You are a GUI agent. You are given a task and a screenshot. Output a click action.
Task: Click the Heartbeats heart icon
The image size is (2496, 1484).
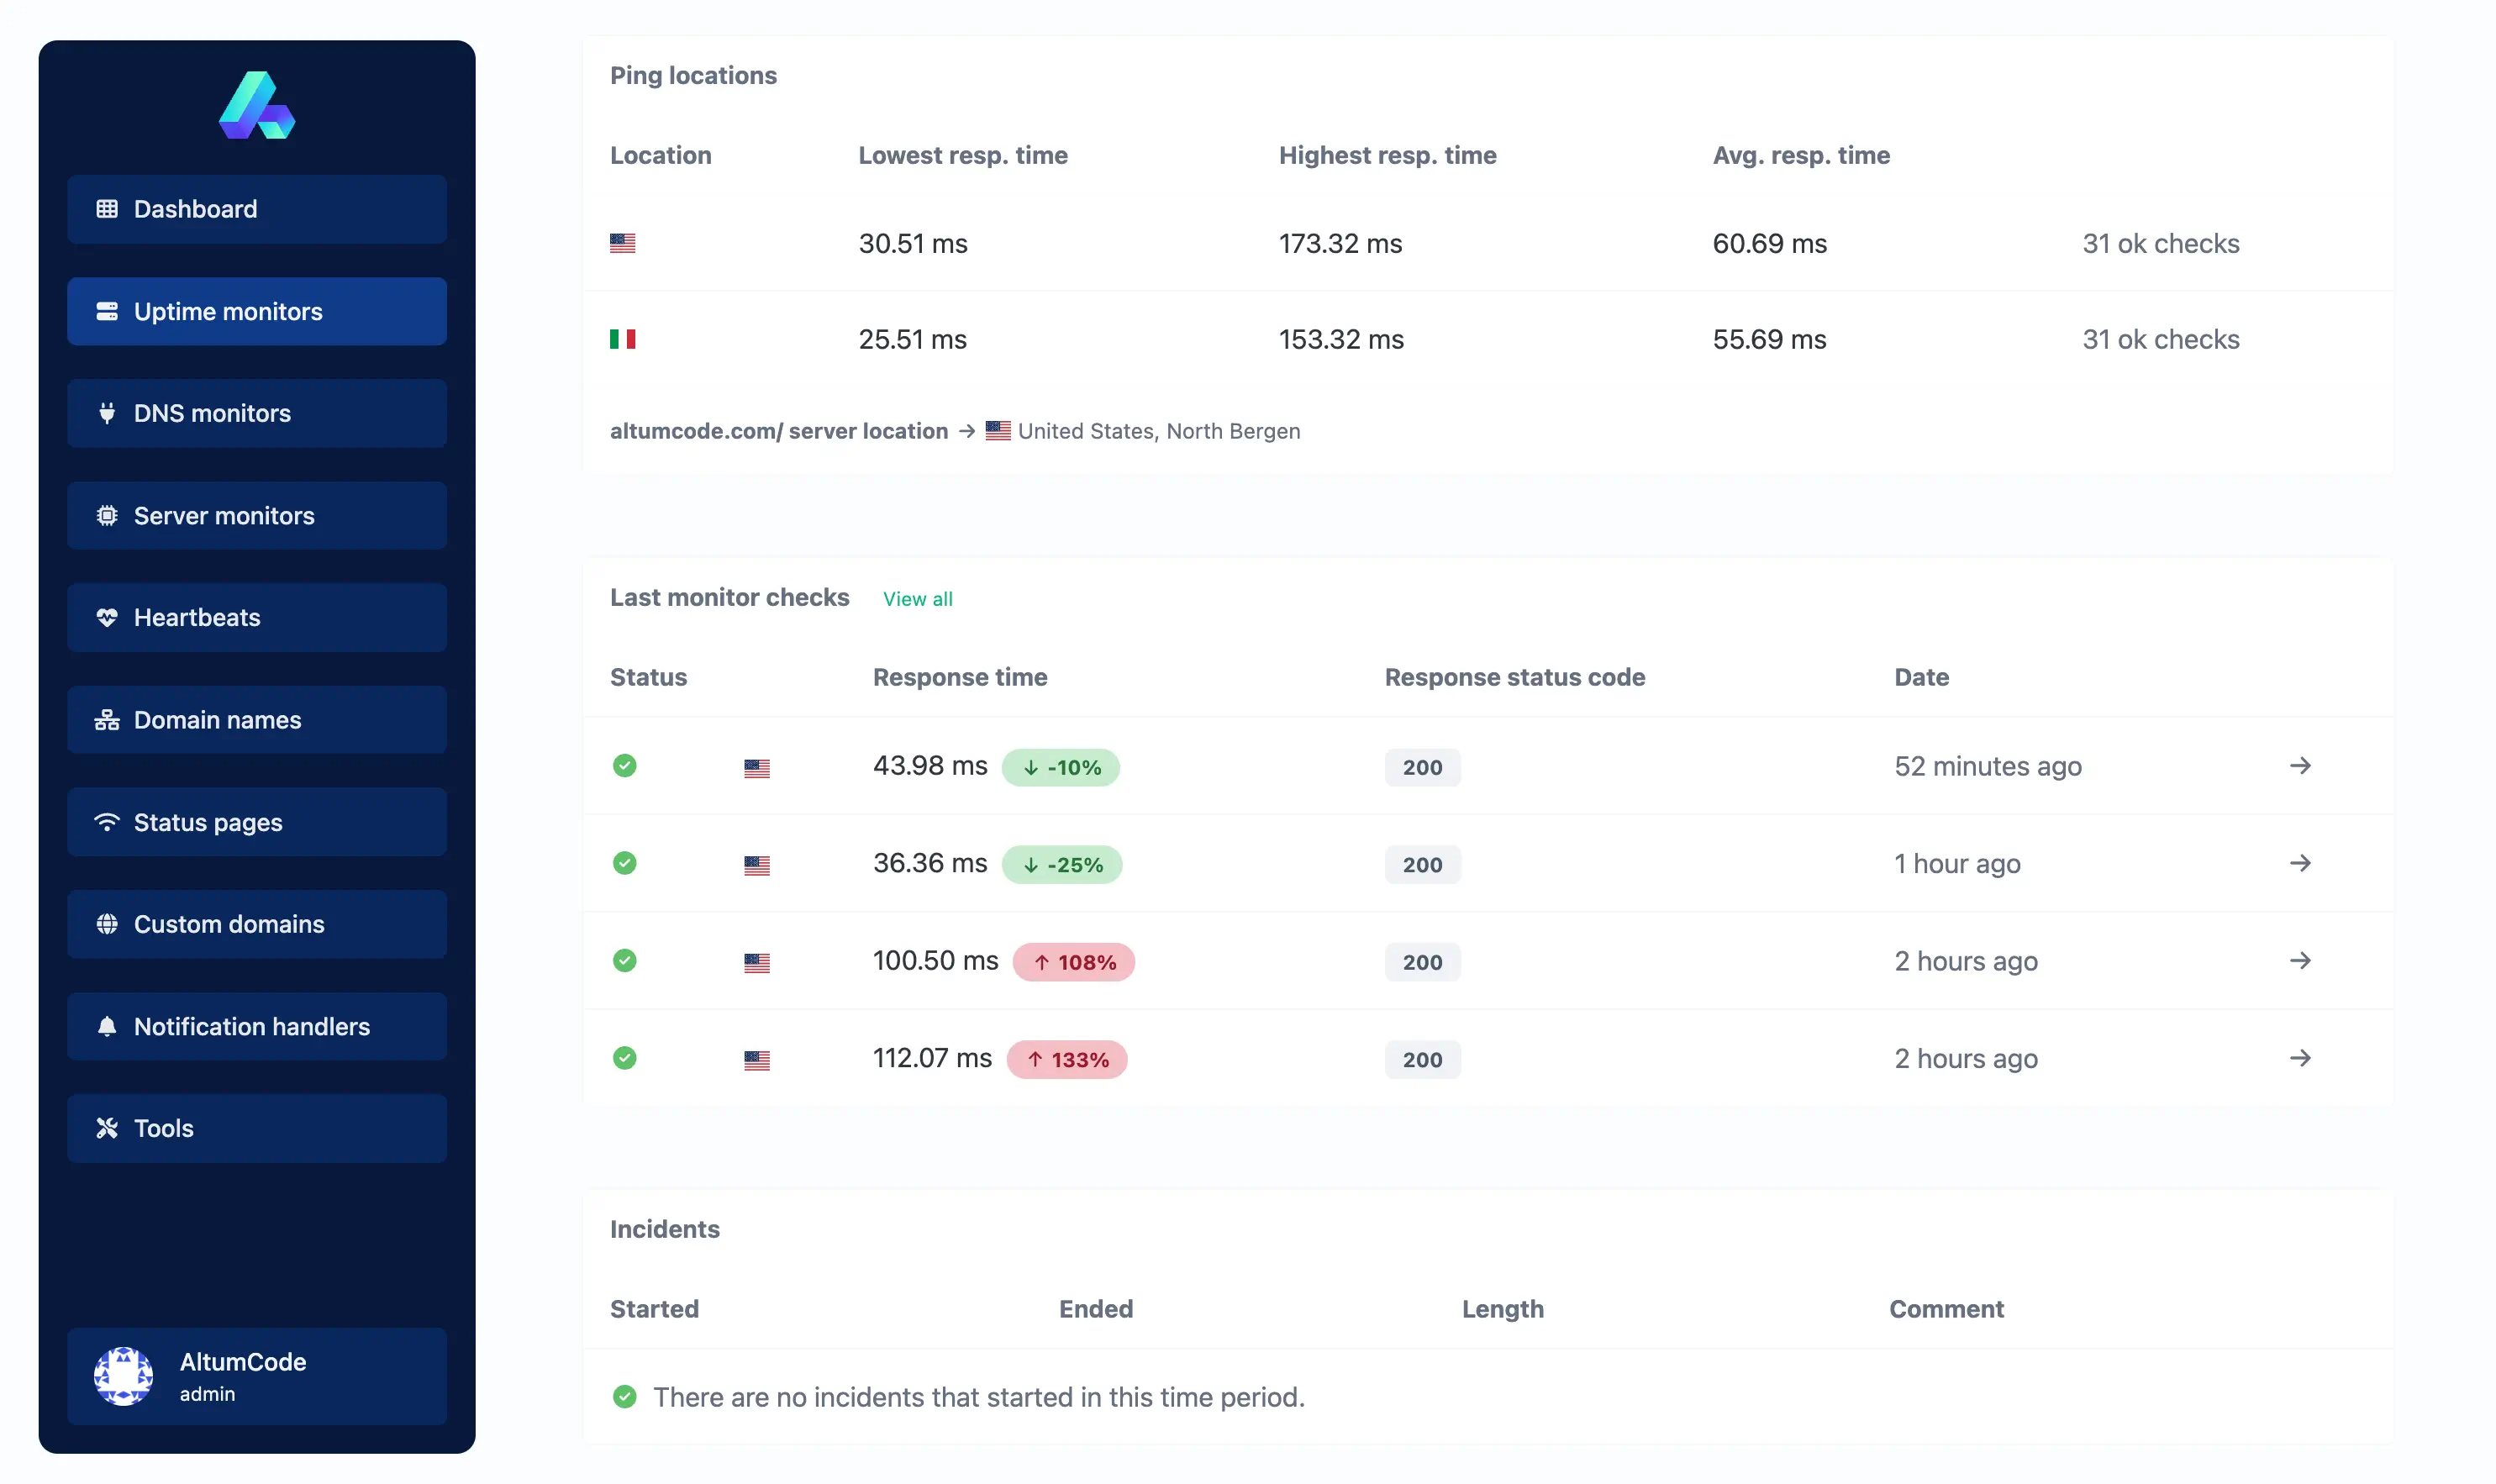pyautogui.click(x=107, y=617)
